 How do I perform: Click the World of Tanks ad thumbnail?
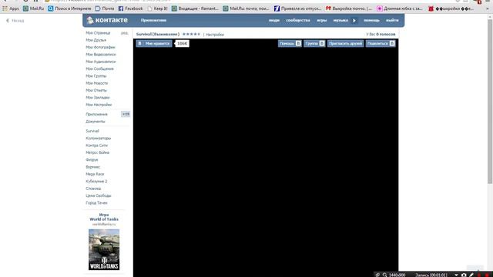pyautogui.click(x=104, y=249)
